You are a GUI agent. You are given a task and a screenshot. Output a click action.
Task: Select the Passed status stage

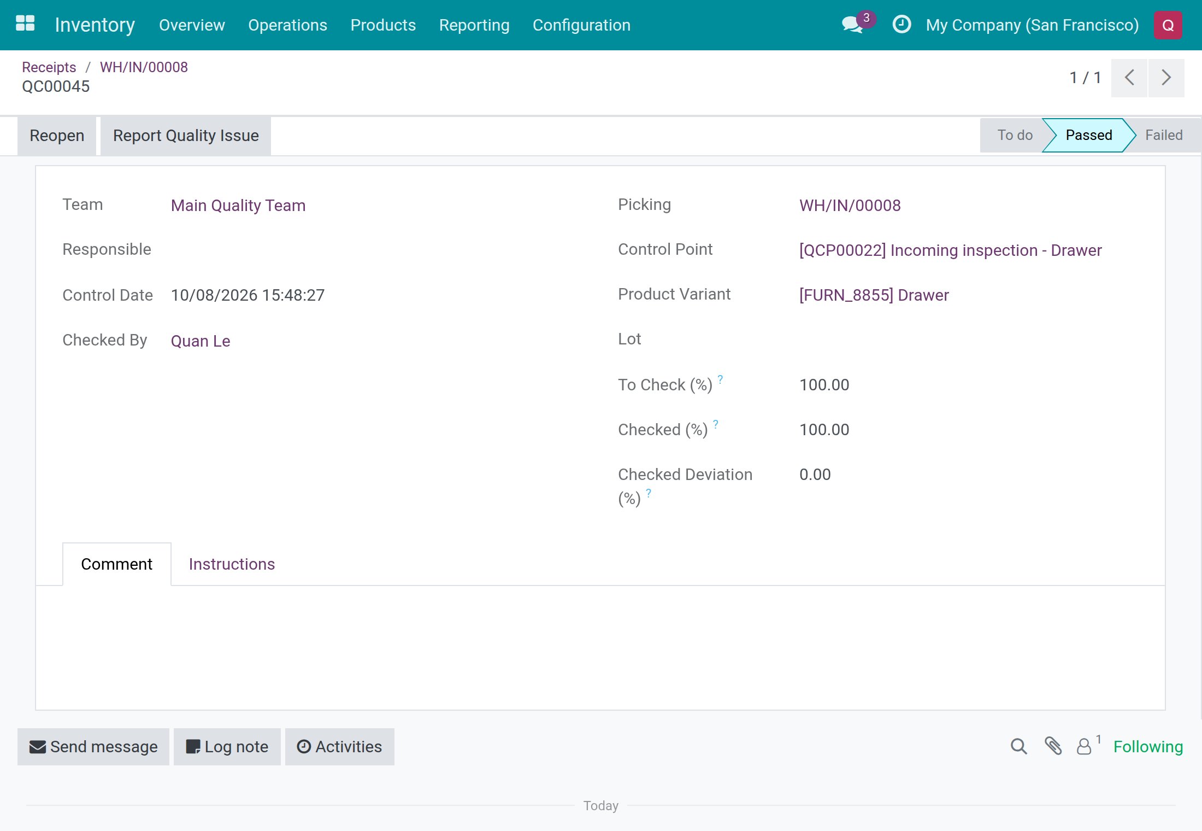(x=1088, y=135)
